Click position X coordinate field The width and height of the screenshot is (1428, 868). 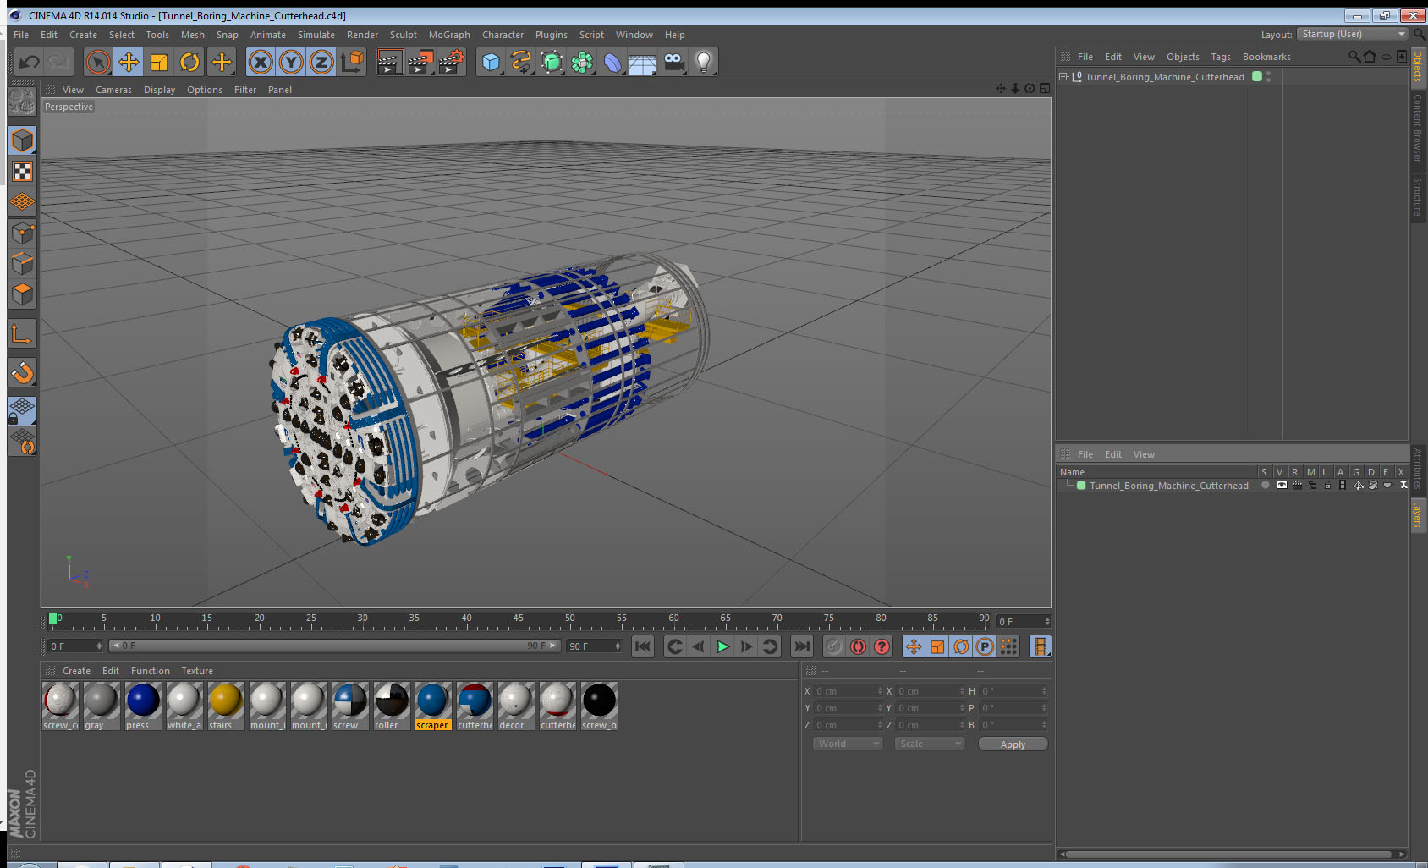pos(848,691)
